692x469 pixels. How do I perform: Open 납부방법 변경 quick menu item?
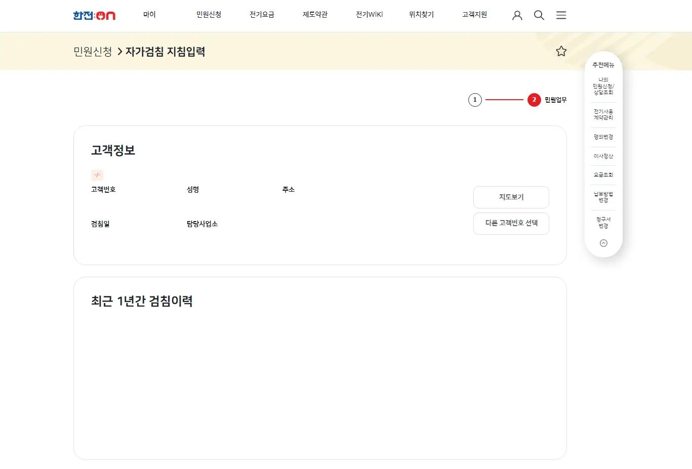(x=603, y=197)
